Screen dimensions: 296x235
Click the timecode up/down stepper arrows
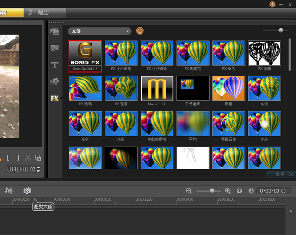38,169
